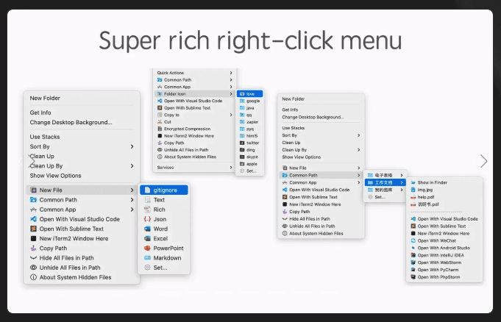Click the Cut menu entry

(194, 122)
